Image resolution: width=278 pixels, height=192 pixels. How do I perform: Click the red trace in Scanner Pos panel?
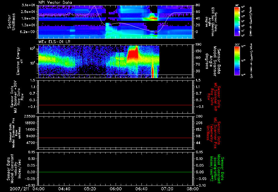tap(115, 138)
